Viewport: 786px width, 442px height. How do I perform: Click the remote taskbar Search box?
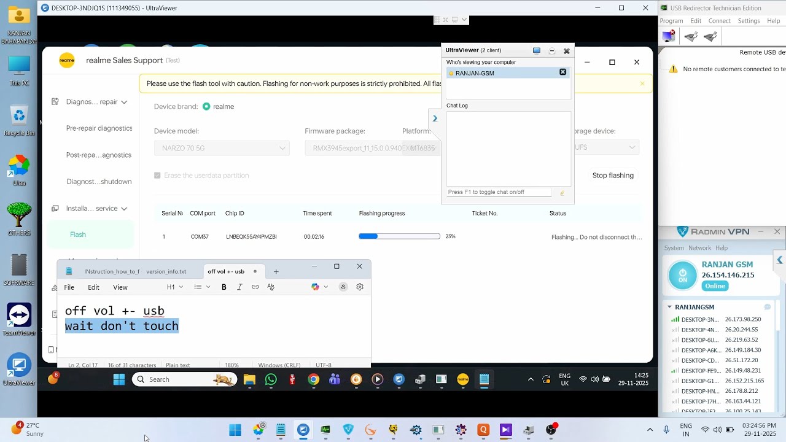pyautogui.click(x=184, y=379)
